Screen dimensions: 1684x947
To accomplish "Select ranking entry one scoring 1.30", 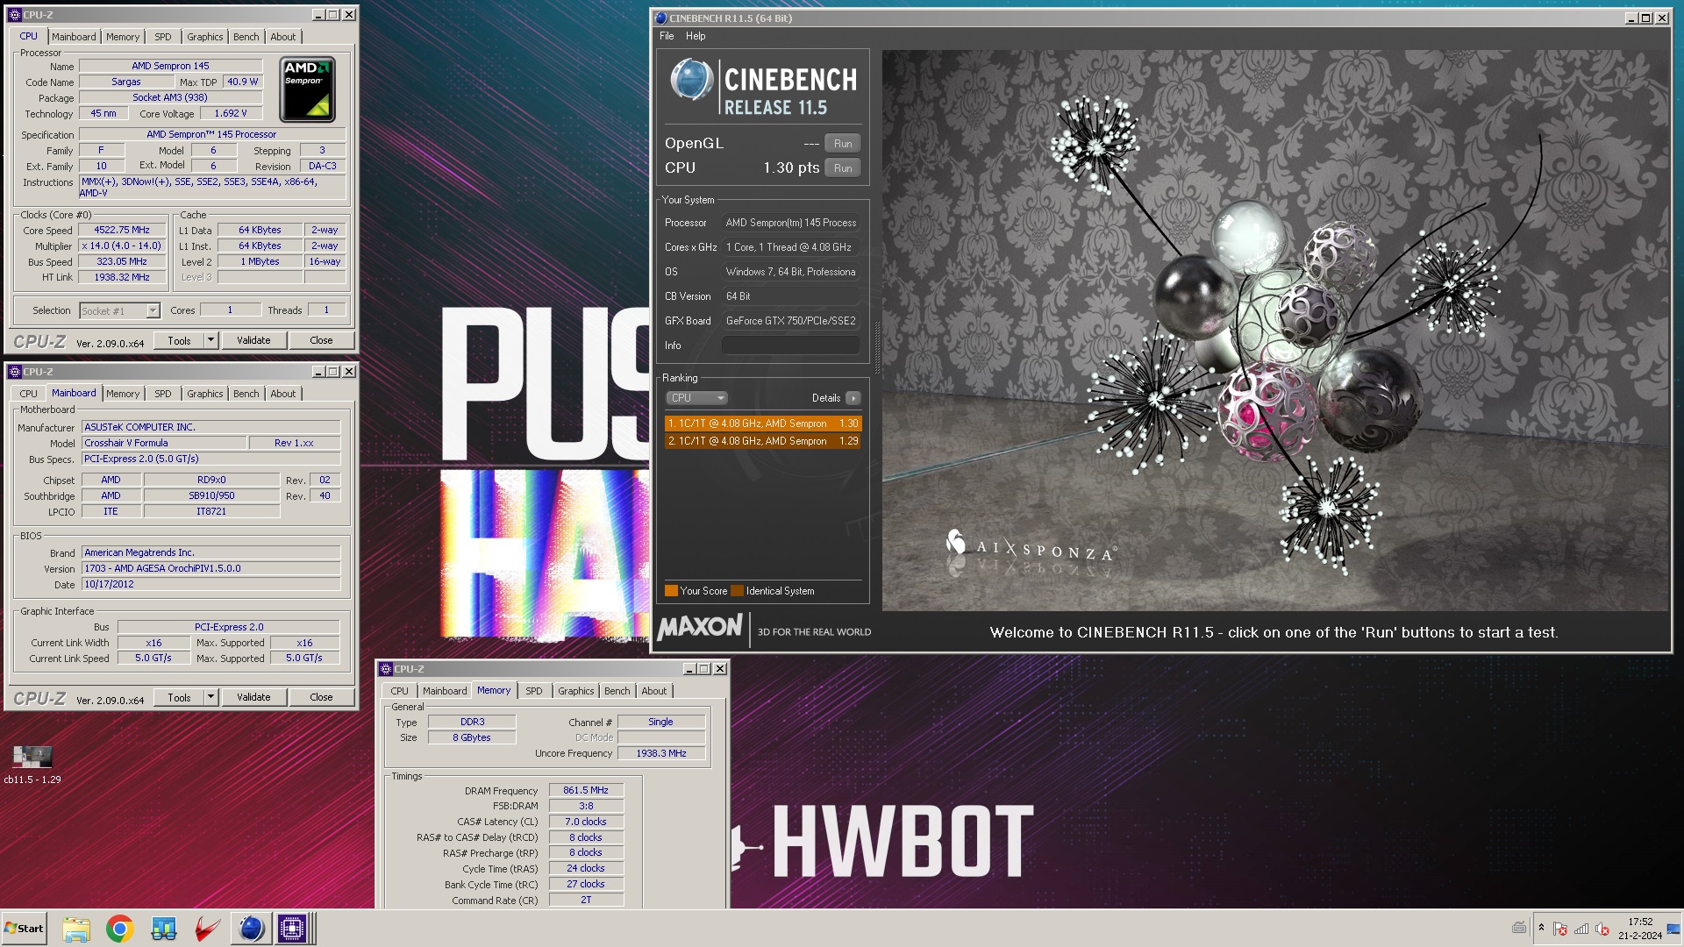I will (763, 424).
